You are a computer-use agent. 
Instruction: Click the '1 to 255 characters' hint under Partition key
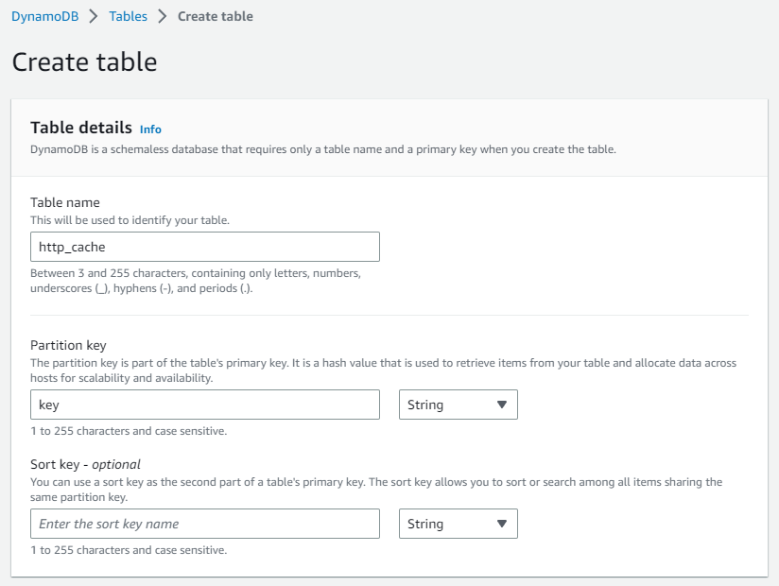click(x=129, y=431)
